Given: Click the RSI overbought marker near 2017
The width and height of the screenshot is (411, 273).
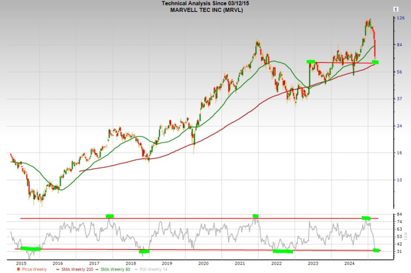Looking at the screenshot, I should (110, 215).
